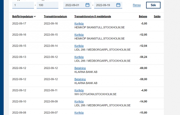
Task: Select the amount -58,00
Action: click(143, 79)
